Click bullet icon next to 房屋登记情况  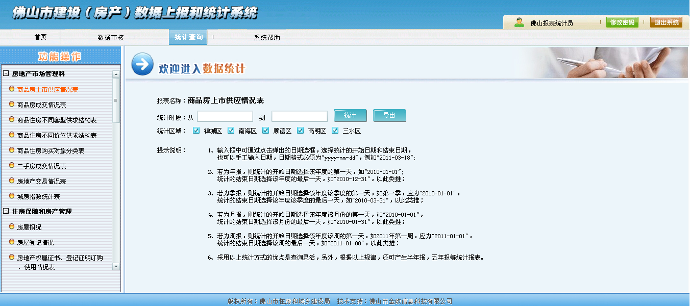(x=12, y=242)
